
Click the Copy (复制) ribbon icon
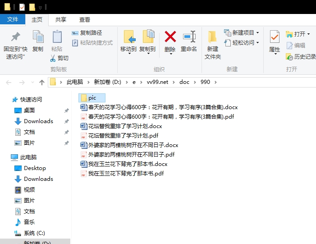tap(38, 37)
